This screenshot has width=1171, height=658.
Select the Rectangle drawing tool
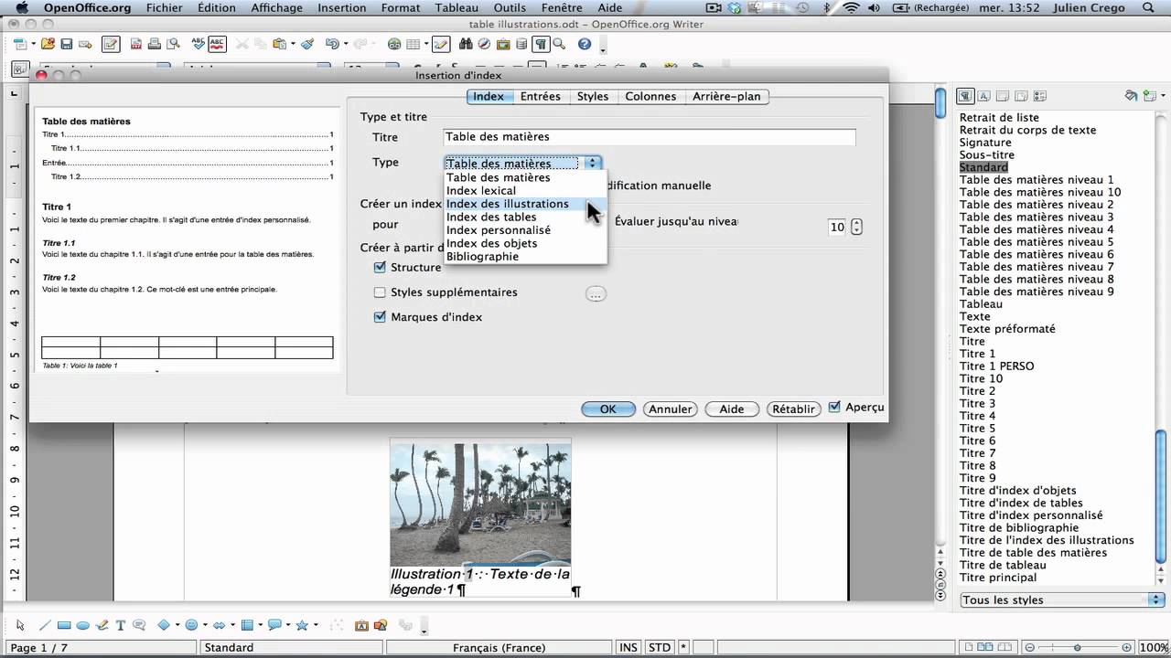pyautogui.click(x=64, y=626)
